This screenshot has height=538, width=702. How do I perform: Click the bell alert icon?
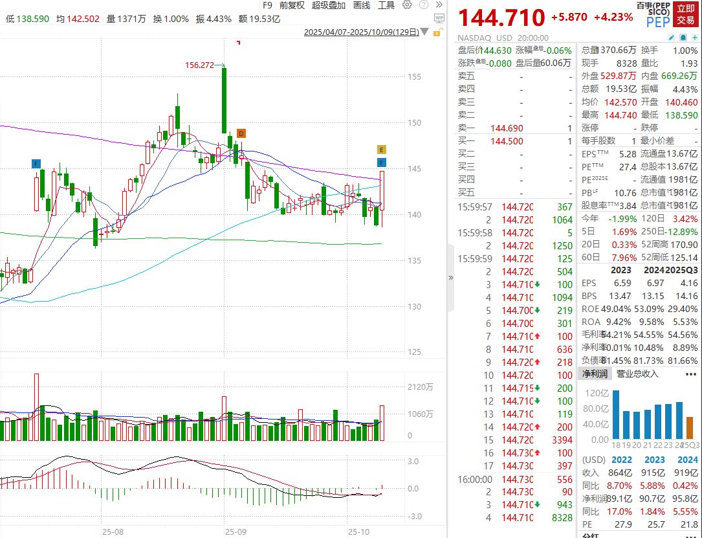(x=683, y=38)
